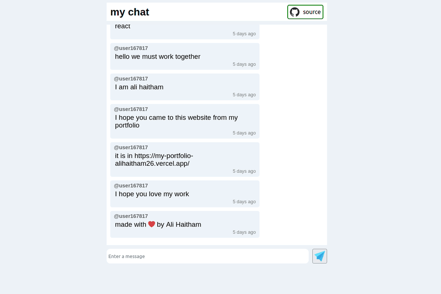The width and height of the screenshot is (441, 294).
Task: Click the GitHub octocat icon
Action: coord(295,12)
